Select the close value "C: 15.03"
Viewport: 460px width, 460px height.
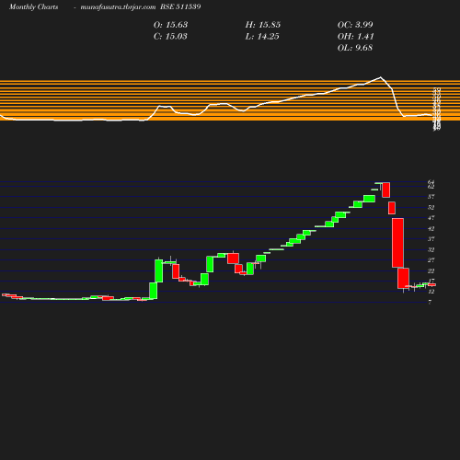[170, 37]
